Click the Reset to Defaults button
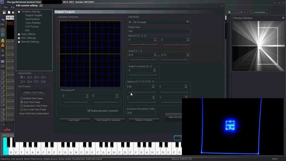The width and height of the screenshot is (286, 161). (144, 120)
